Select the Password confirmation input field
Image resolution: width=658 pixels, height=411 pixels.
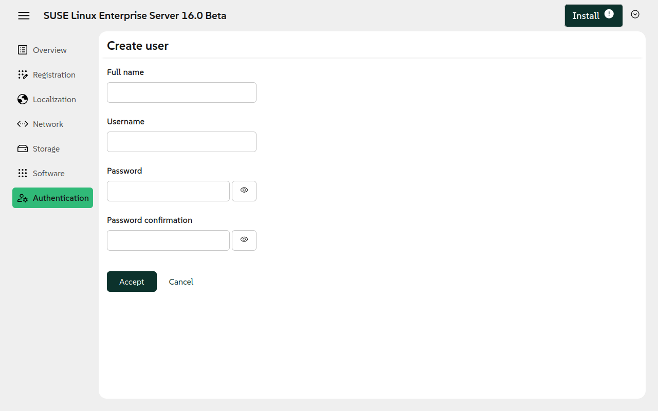tap(168, 240)
